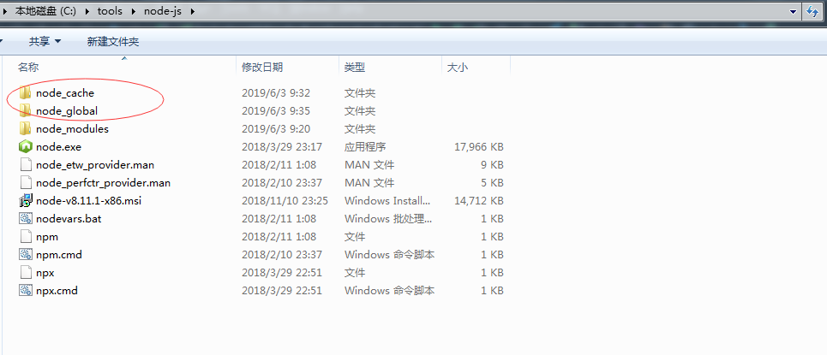Open the address bar history dropdown

791,11
